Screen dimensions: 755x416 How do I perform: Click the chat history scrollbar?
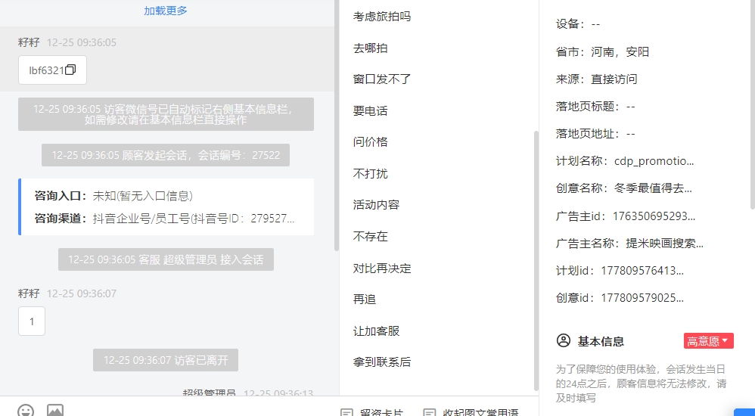coord(337,126)
